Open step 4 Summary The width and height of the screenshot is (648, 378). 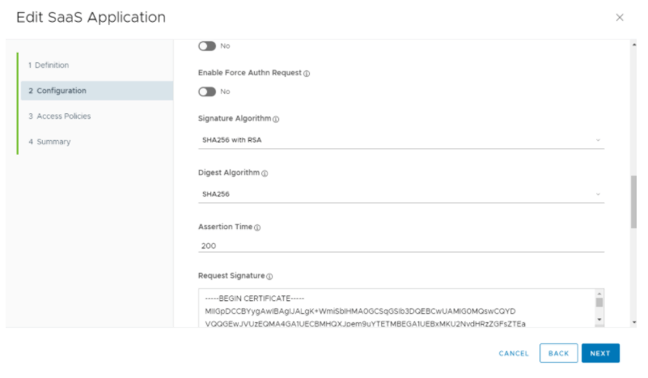[x=49, y=142]
